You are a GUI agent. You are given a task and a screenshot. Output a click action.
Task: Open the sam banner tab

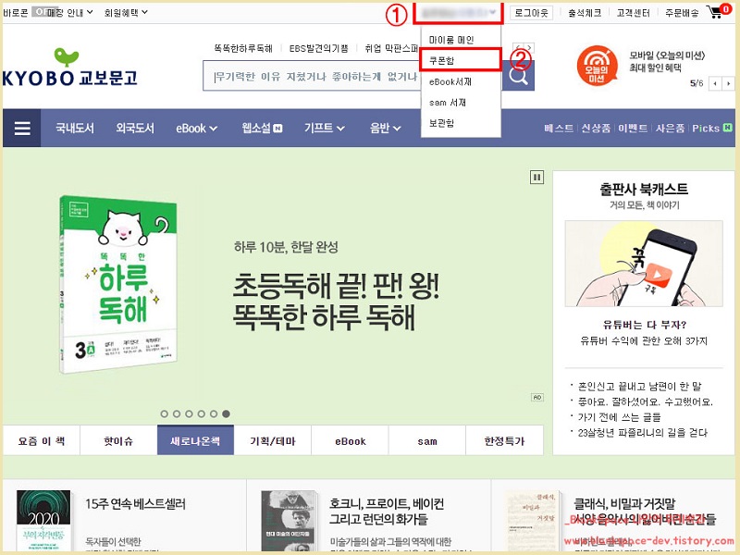[427, 441]
